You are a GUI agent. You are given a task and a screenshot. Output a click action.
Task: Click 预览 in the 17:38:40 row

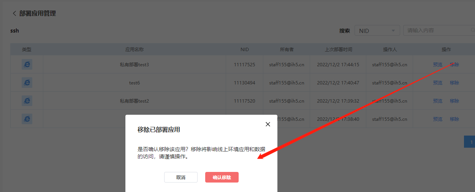point(438,119)
